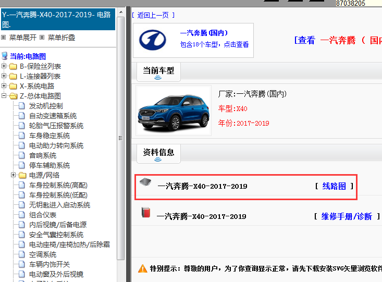Click 包含18个车型,点击查看 link

click(x=214, y=44)
